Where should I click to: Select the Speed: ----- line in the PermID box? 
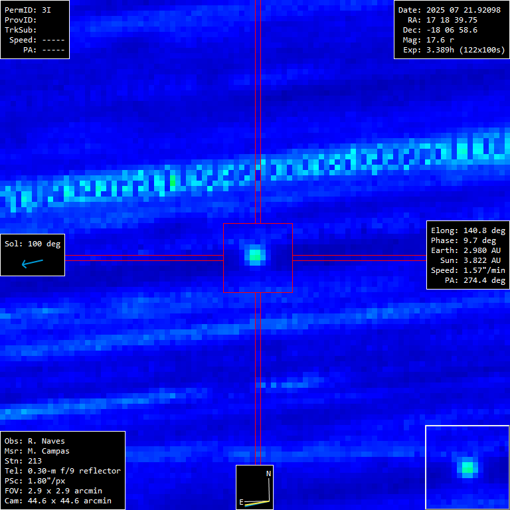pyautogui.click(x=37, y=40)
